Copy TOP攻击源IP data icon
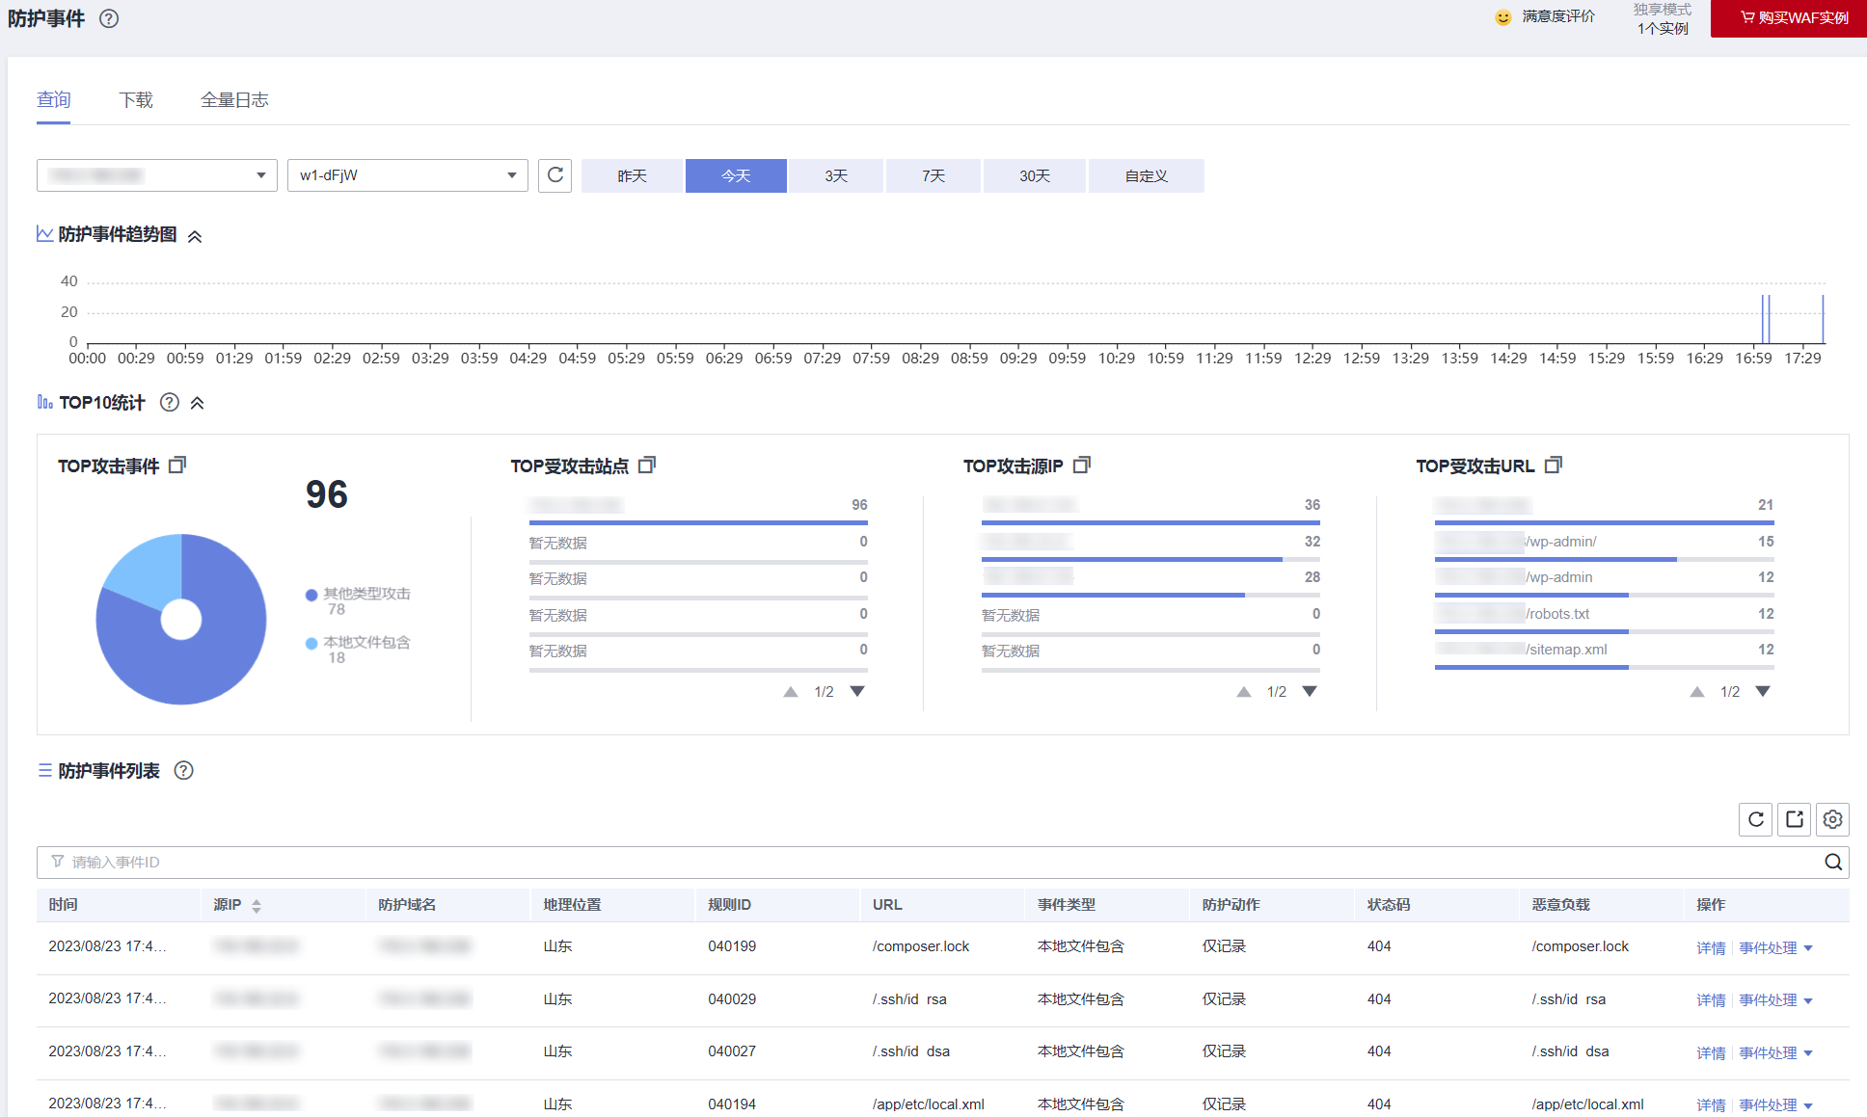The height and width of the screenshot is (1117, 1867). click(x=1082, y=465)
